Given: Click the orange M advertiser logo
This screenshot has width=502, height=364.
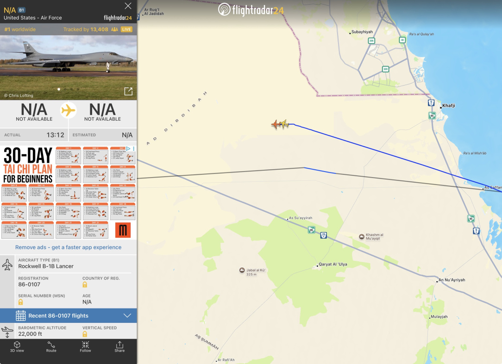Looking at the screenshot, I should [x=123, y=230].
